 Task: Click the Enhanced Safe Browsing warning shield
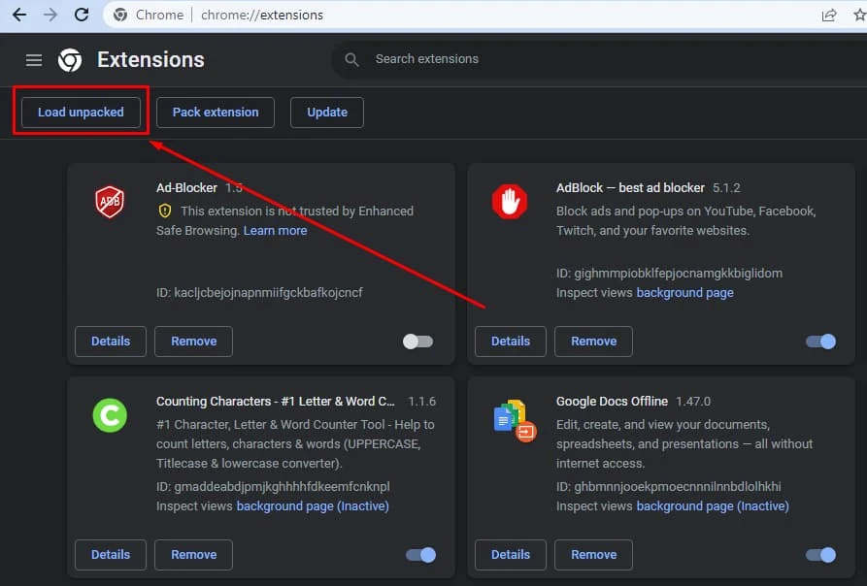(x=165, y=211)
